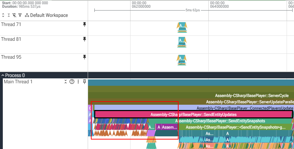Unpin the Thread 95 track
This screenshot has width=294, height=149.
point(85,57)
